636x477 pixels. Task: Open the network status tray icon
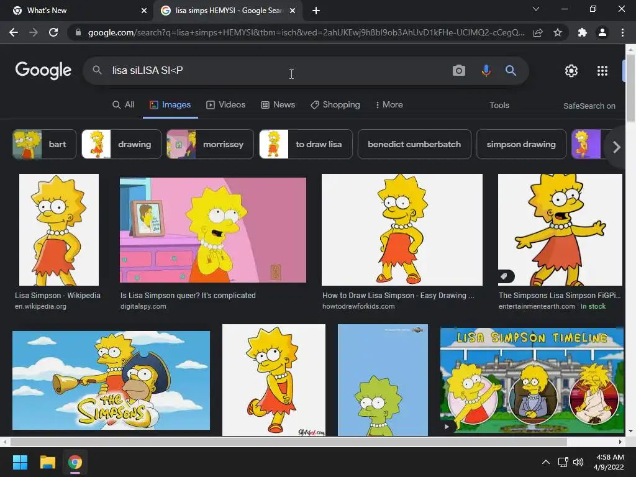pyautogui.click(x=563, y=462)
